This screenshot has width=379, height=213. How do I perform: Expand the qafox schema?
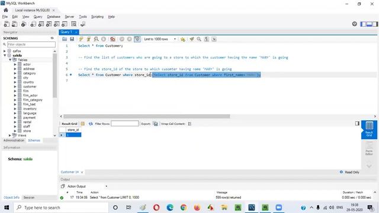[x=5, y=51]
